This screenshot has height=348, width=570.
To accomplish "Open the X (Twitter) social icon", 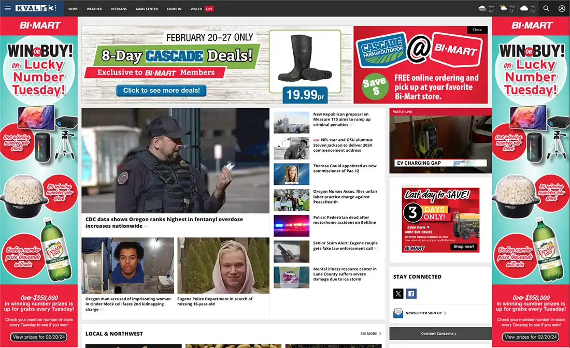I will tap(398, 294).
